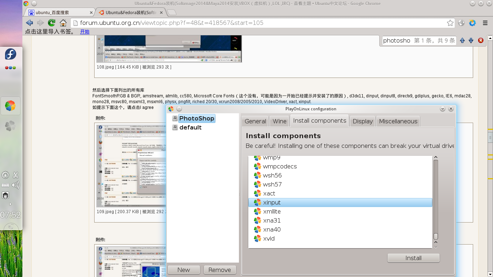Viewport: 493px width, 277px height.
Task: Click the colorful PlayOnLinux dock icon
Action: (10, 106)
